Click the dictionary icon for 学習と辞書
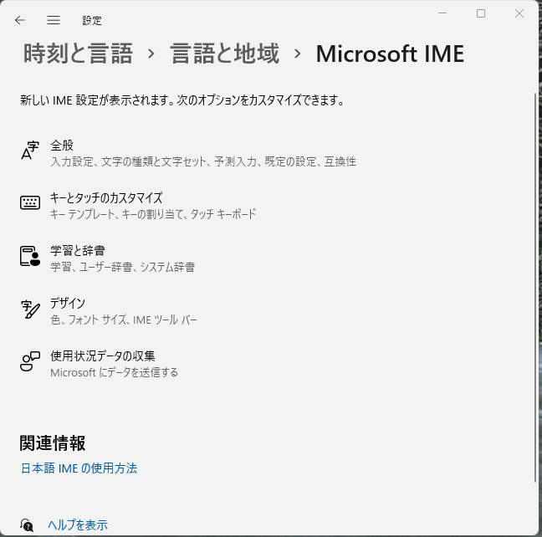The image size is (542, 537). pos(30,256)
